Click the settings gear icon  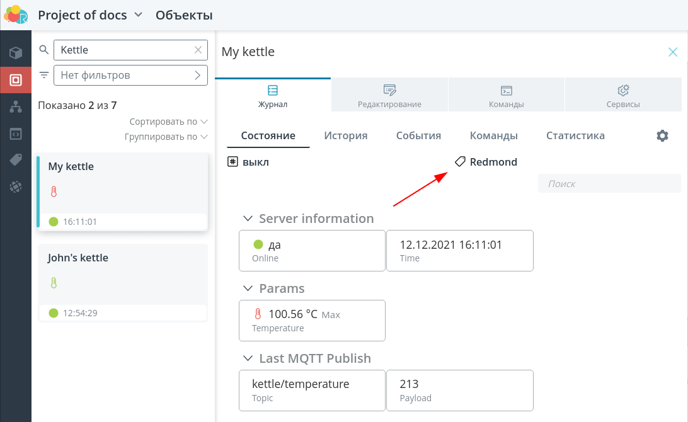(x=662, y=135)
